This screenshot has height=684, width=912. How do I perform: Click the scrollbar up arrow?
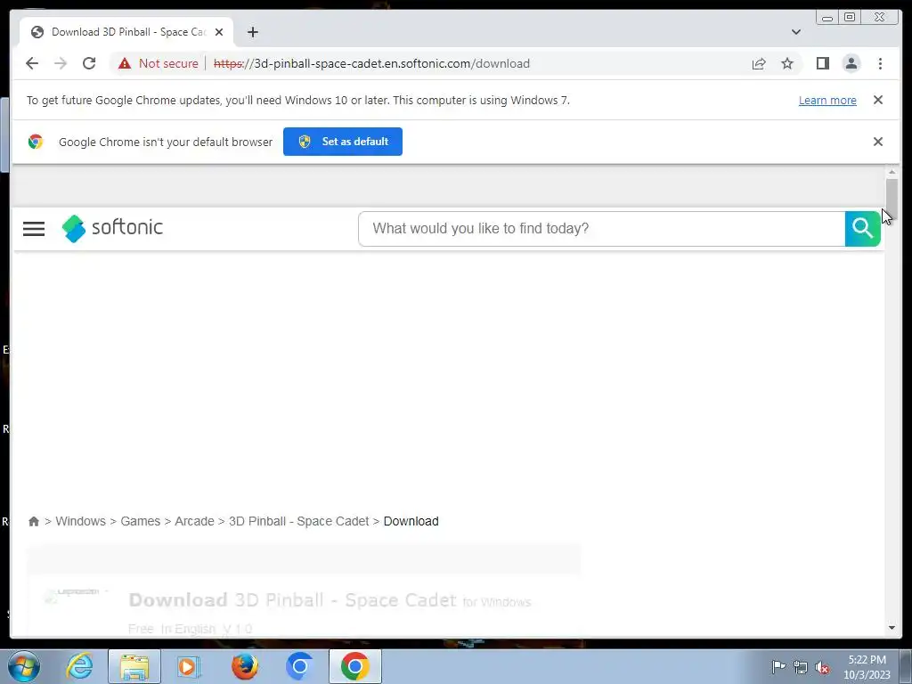[x=892, y=172]
